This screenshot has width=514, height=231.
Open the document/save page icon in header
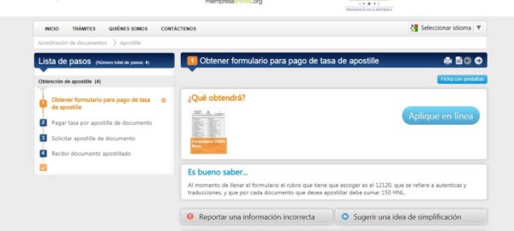point(459,61)
